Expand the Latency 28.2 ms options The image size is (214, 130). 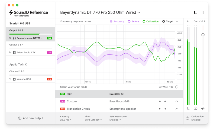pos(66,120)
